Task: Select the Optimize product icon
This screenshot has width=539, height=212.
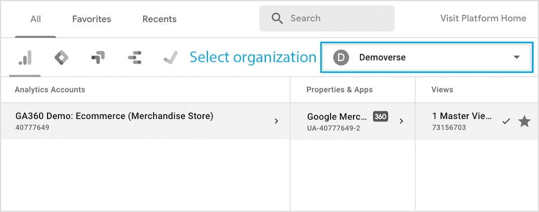Action: (x=98, y=58)
